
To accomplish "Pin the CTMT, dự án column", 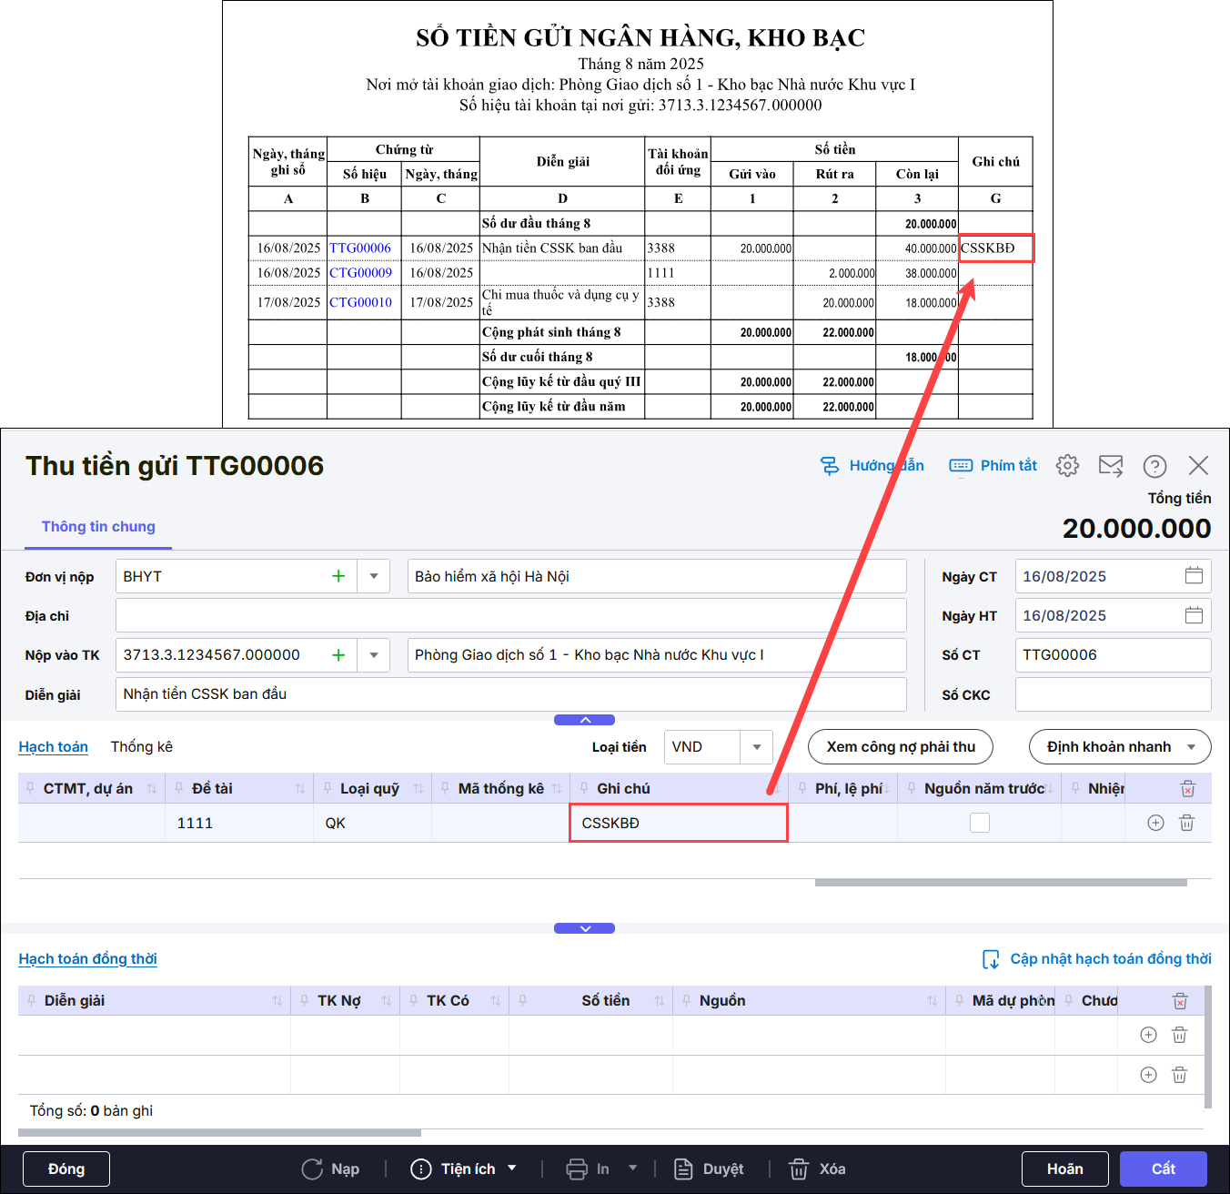I will 30,788.
